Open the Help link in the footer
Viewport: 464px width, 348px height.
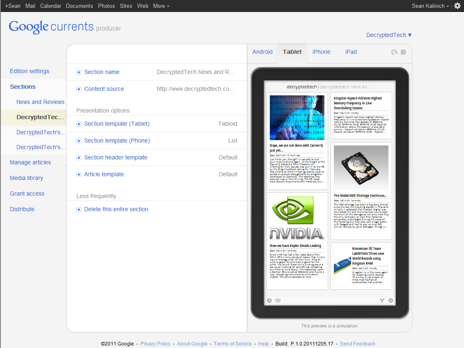coord(263,344)
